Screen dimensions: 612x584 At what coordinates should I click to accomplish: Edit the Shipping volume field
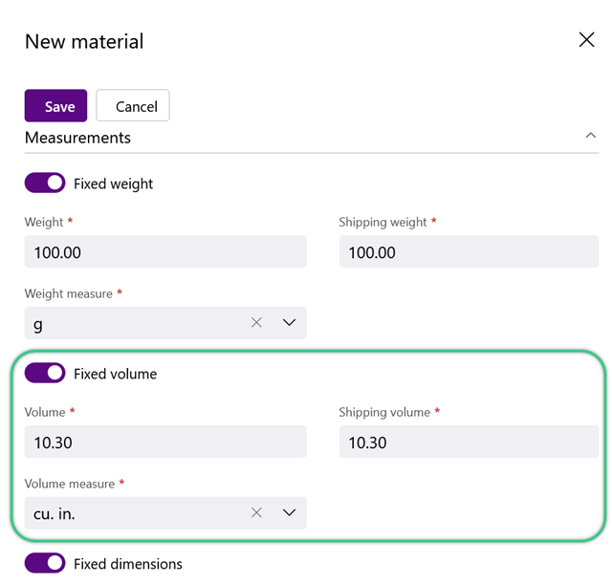[469, 442]
